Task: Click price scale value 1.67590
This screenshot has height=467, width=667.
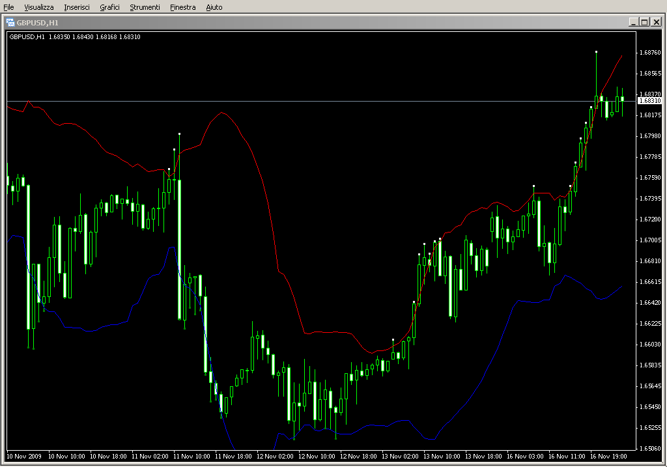Action: (651, 178)
